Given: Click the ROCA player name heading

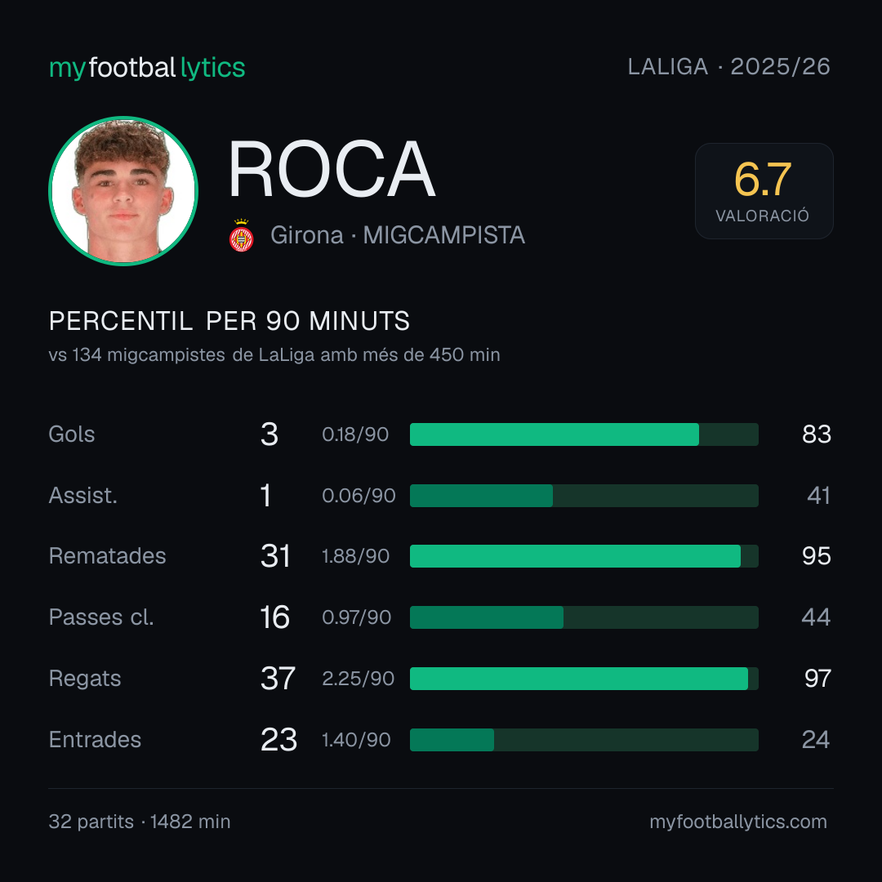Looking at the screenshot, I should (x=332, y=169).
